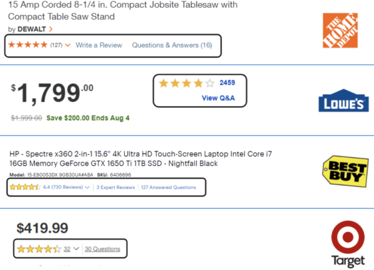This screenshot has width=374, height=270.
Task: Click the Target bullseye logo
Action: [x=348, y=237]
